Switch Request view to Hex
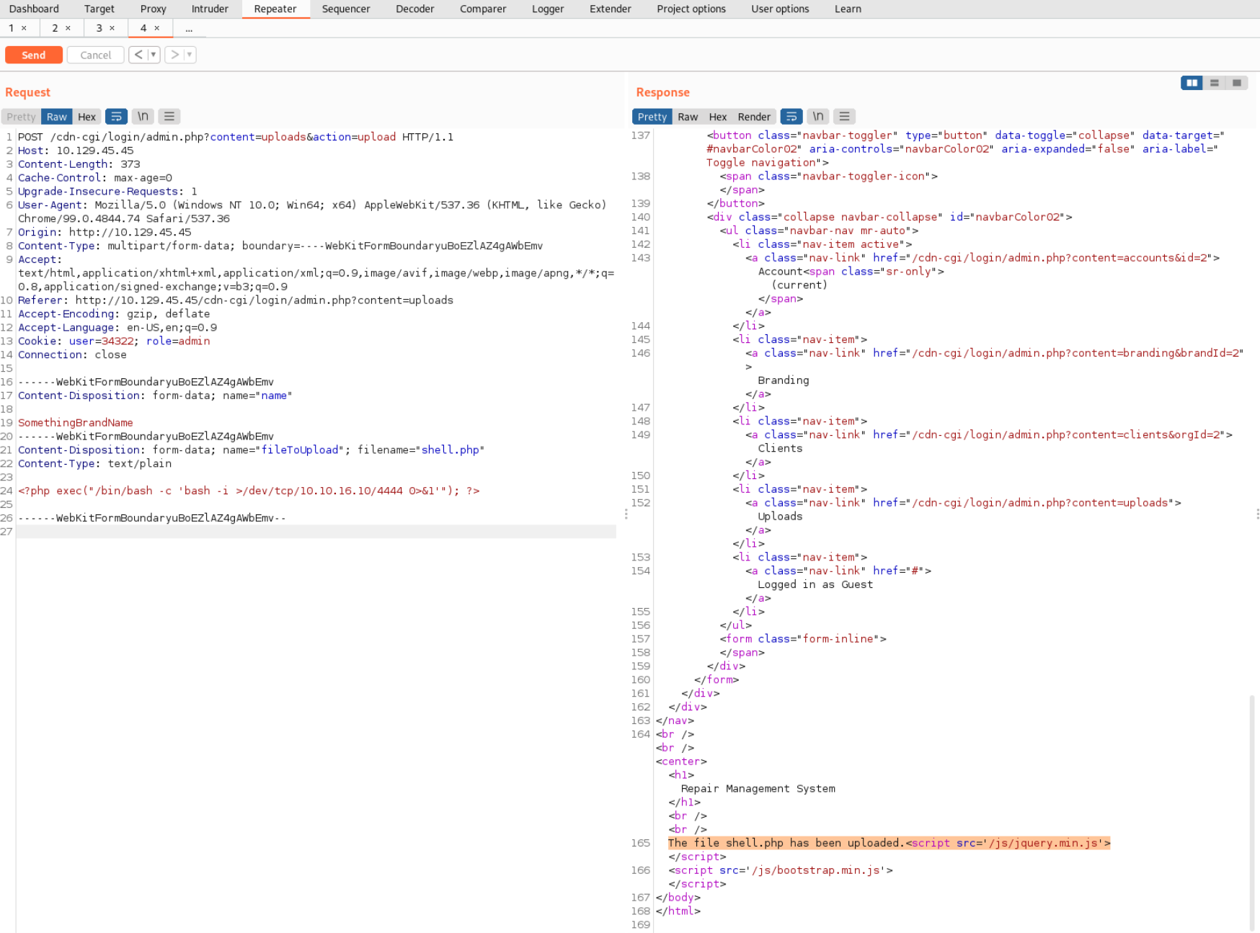The height and width of the screenshot is (933, 1260). (x=86, y=117)
